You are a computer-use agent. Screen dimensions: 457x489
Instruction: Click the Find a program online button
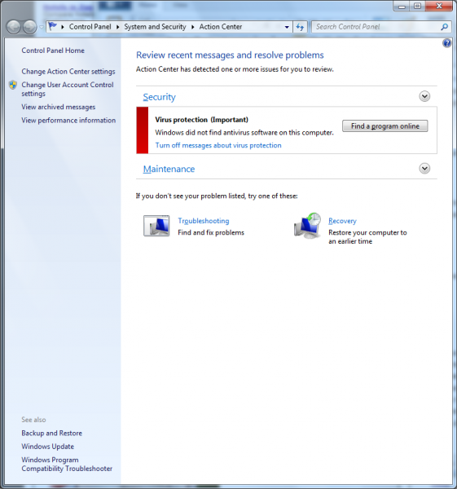coord(385,126)
